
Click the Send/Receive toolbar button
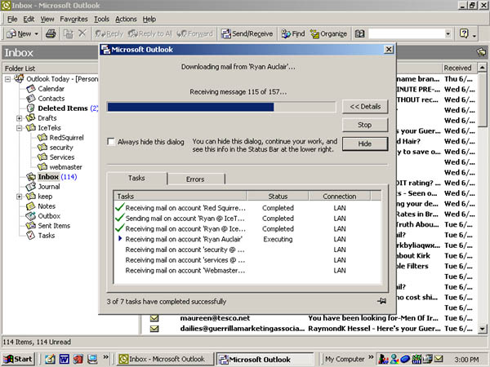coord(247,33)
